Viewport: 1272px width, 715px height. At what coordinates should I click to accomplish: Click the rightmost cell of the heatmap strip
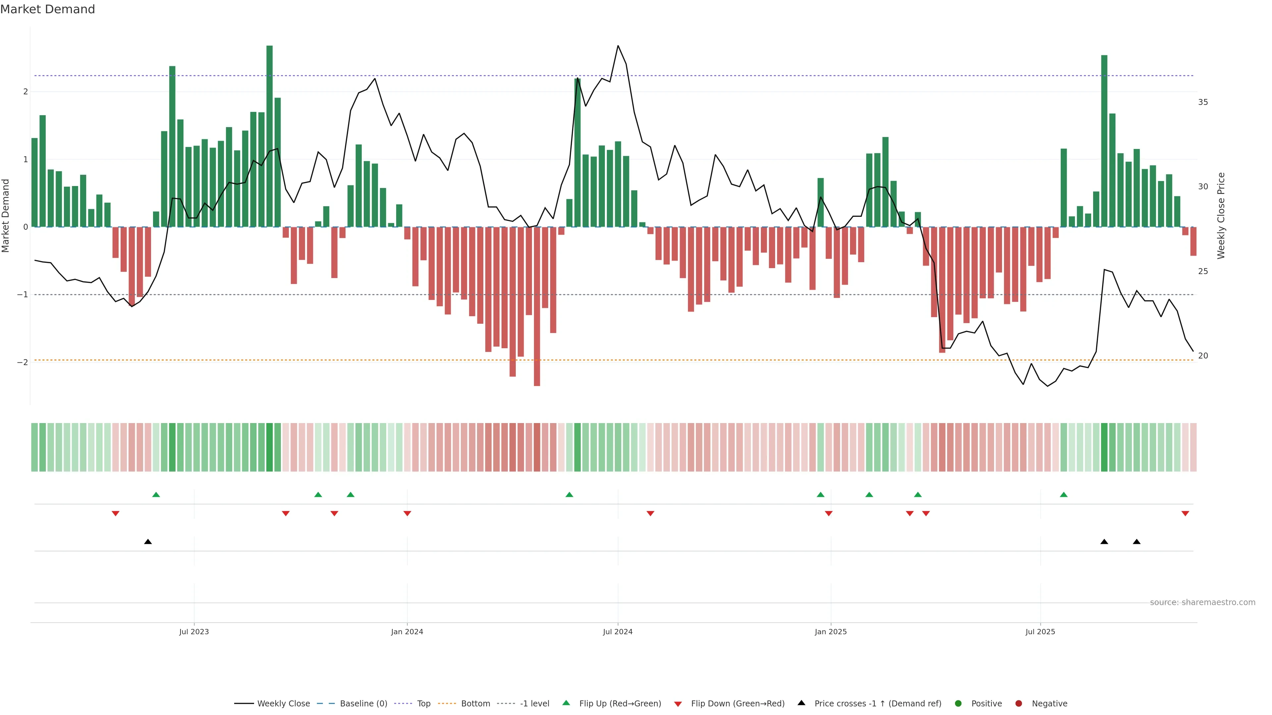tap(1193, 447)
